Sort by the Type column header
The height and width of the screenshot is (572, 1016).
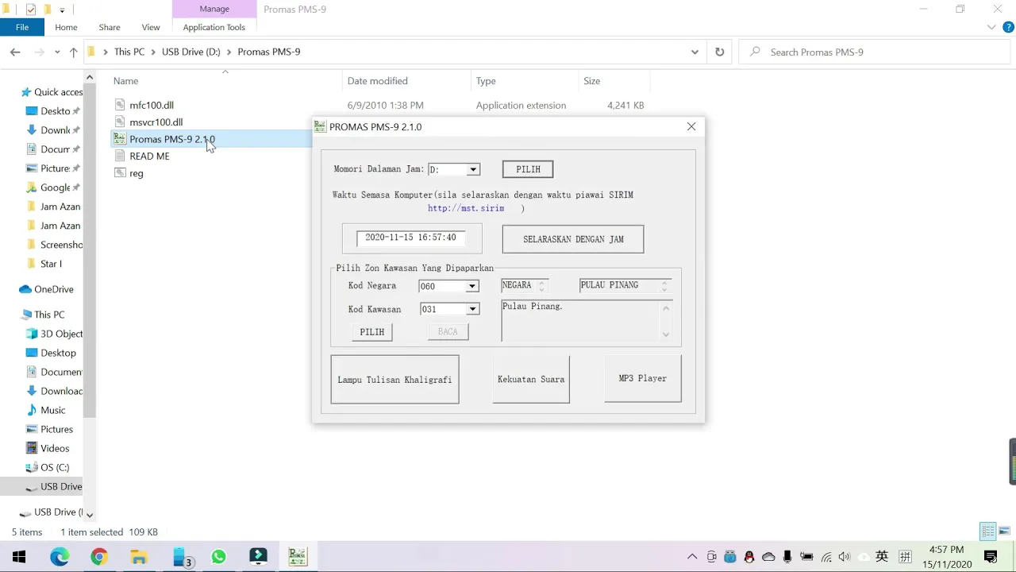486,81
